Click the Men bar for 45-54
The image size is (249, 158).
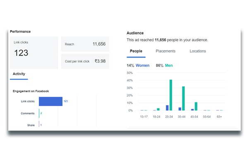click(196, 107)
